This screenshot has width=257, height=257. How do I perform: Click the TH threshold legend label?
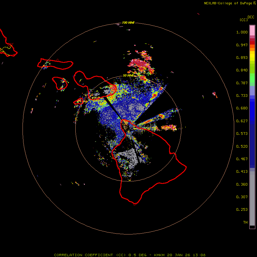pyautogui.click(x=245, y=222)
